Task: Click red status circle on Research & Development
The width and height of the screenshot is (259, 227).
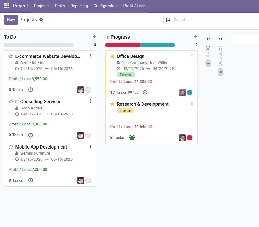Action: click(x=190, y=138)
